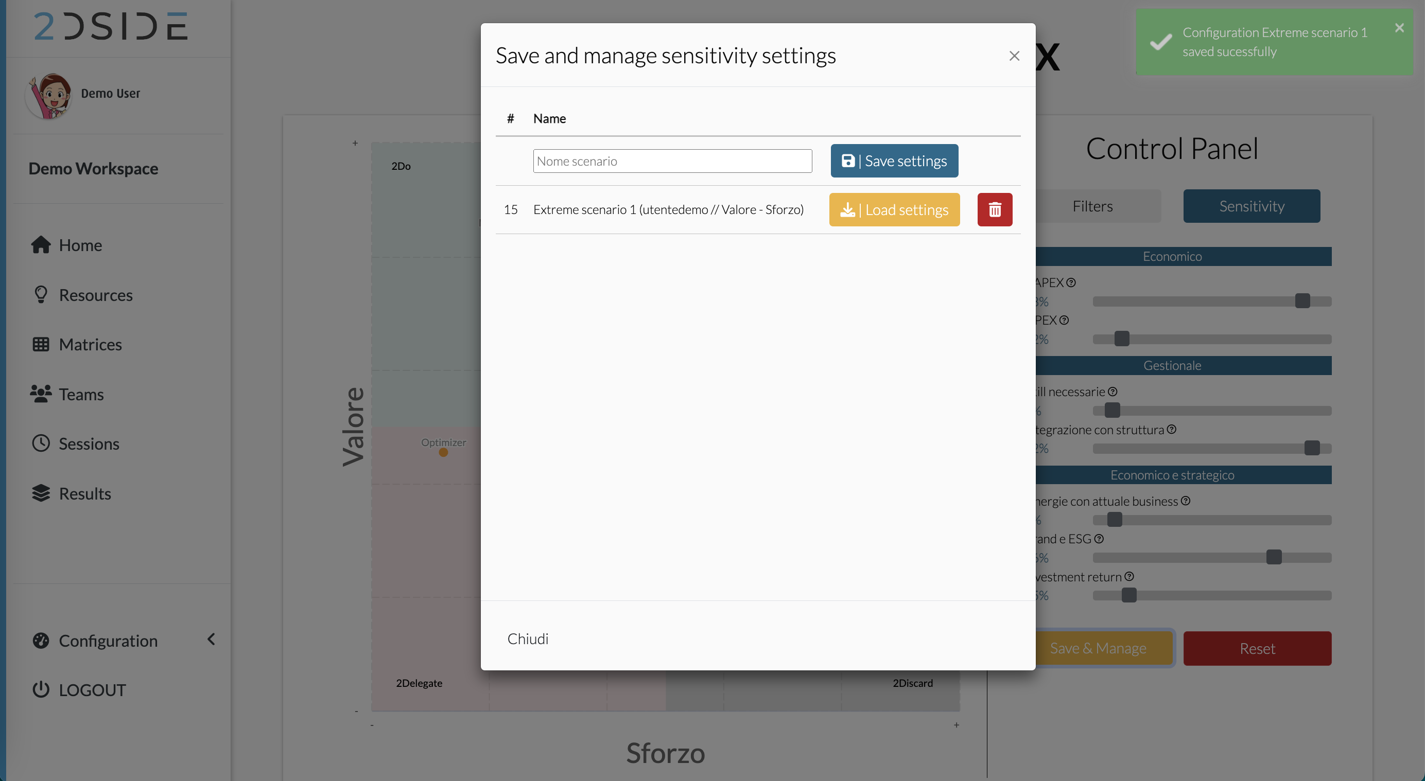Image resolution: width=1425 pixels, height=781 pixels.
Task: Open Resources in sidebar
Action: (96, 295)
